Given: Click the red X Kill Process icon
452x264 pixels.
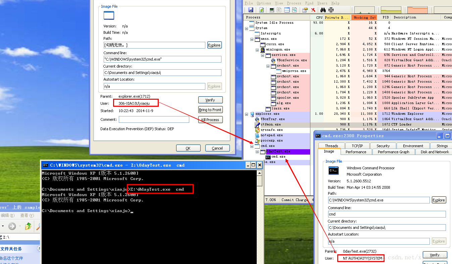Looking at the screenshot, I should (313, 10).
